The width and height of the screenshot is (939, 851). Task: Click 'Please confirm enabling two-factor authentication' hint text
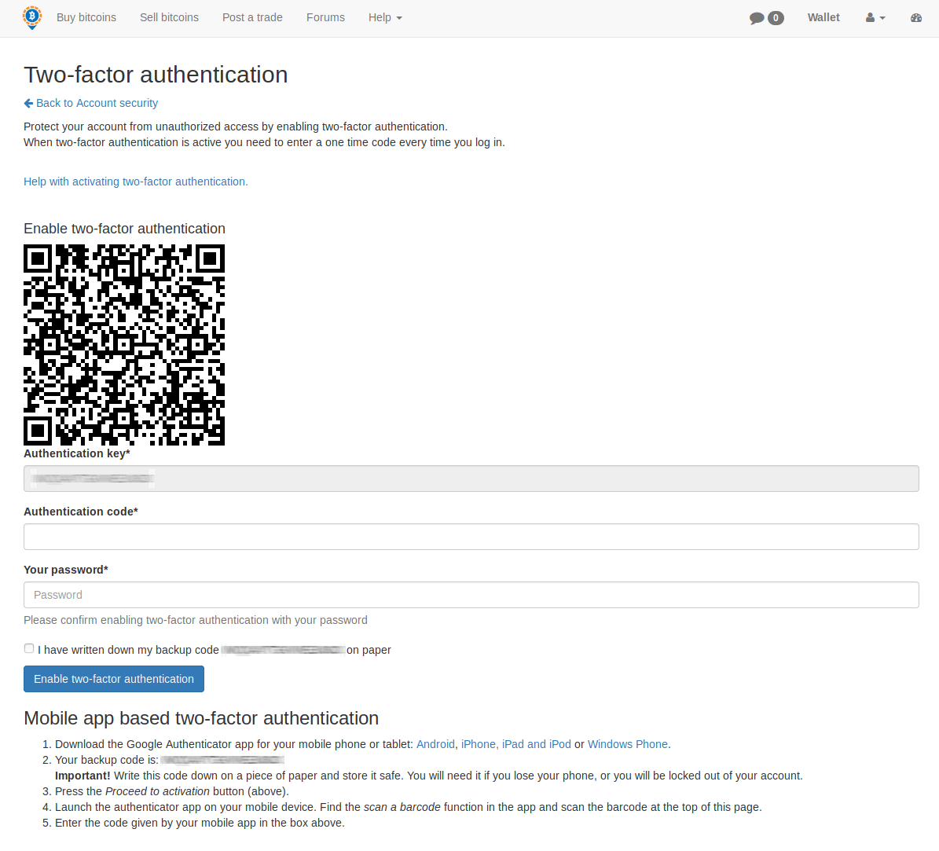(x=195, y=620)
